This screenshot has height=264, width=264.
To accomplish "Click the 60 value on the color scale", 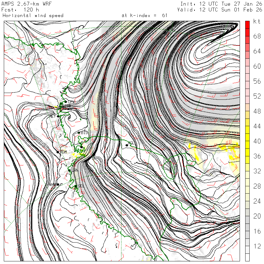I will click(x=257, y=66).
